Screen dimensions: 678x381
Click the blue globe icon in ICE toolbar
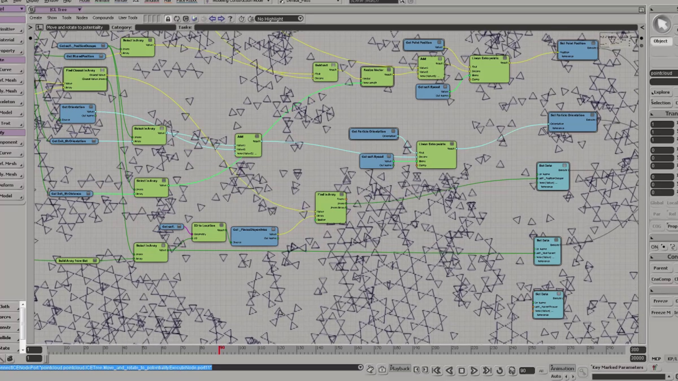point(194,19)
